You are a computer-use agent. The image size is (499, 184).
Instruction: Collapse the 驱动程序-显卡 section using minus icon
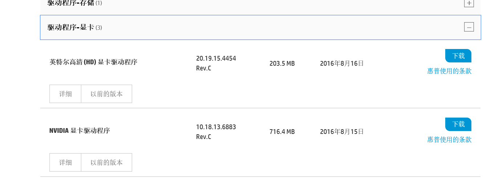pos(469,27)
